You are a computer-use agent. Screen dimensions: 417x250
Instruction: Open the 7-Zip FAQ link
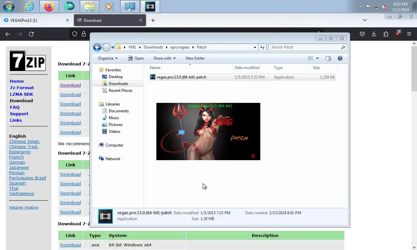pos(15,107)
